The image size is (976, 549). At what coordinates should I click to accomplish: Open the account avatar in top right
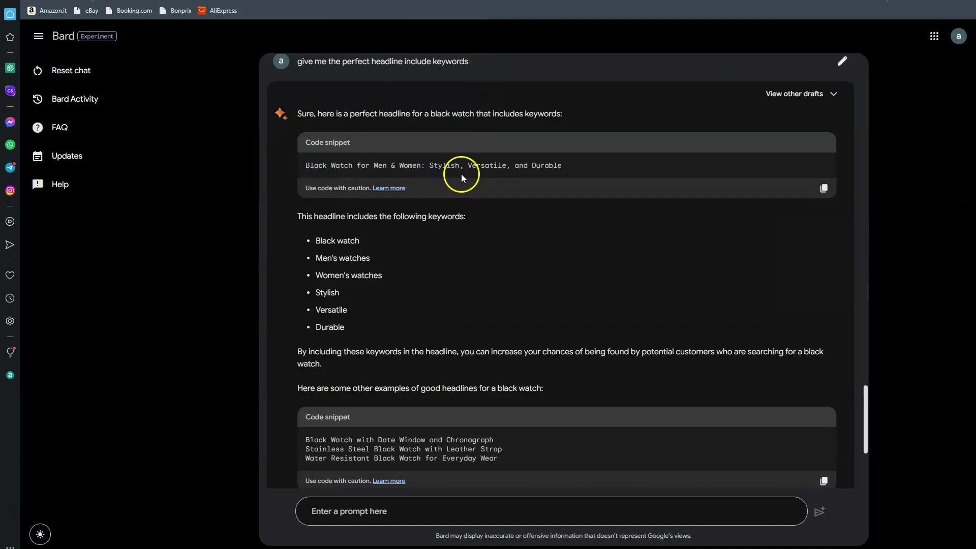point(958,36)
